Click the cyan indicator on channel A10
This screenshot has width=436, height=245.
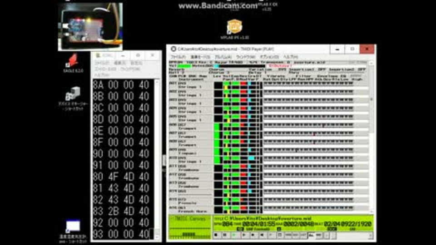pos(251,158)
